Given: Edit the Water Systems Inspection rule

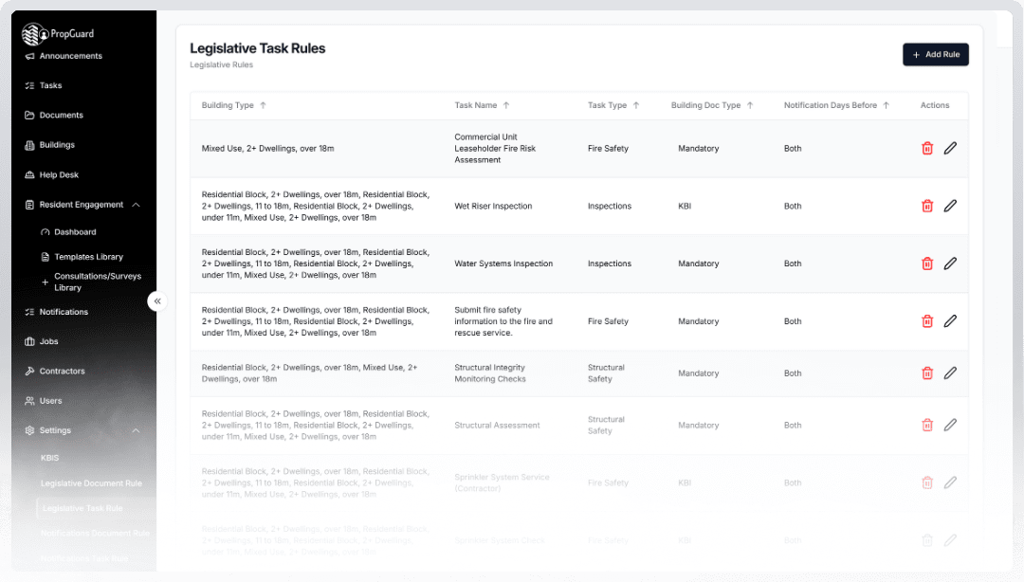Looking at the screenshot, I should click(950, 264).
